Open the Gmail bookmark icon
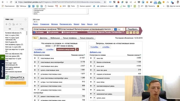The width and height of the screenshot is (180, 101). [x=57, y=6]
